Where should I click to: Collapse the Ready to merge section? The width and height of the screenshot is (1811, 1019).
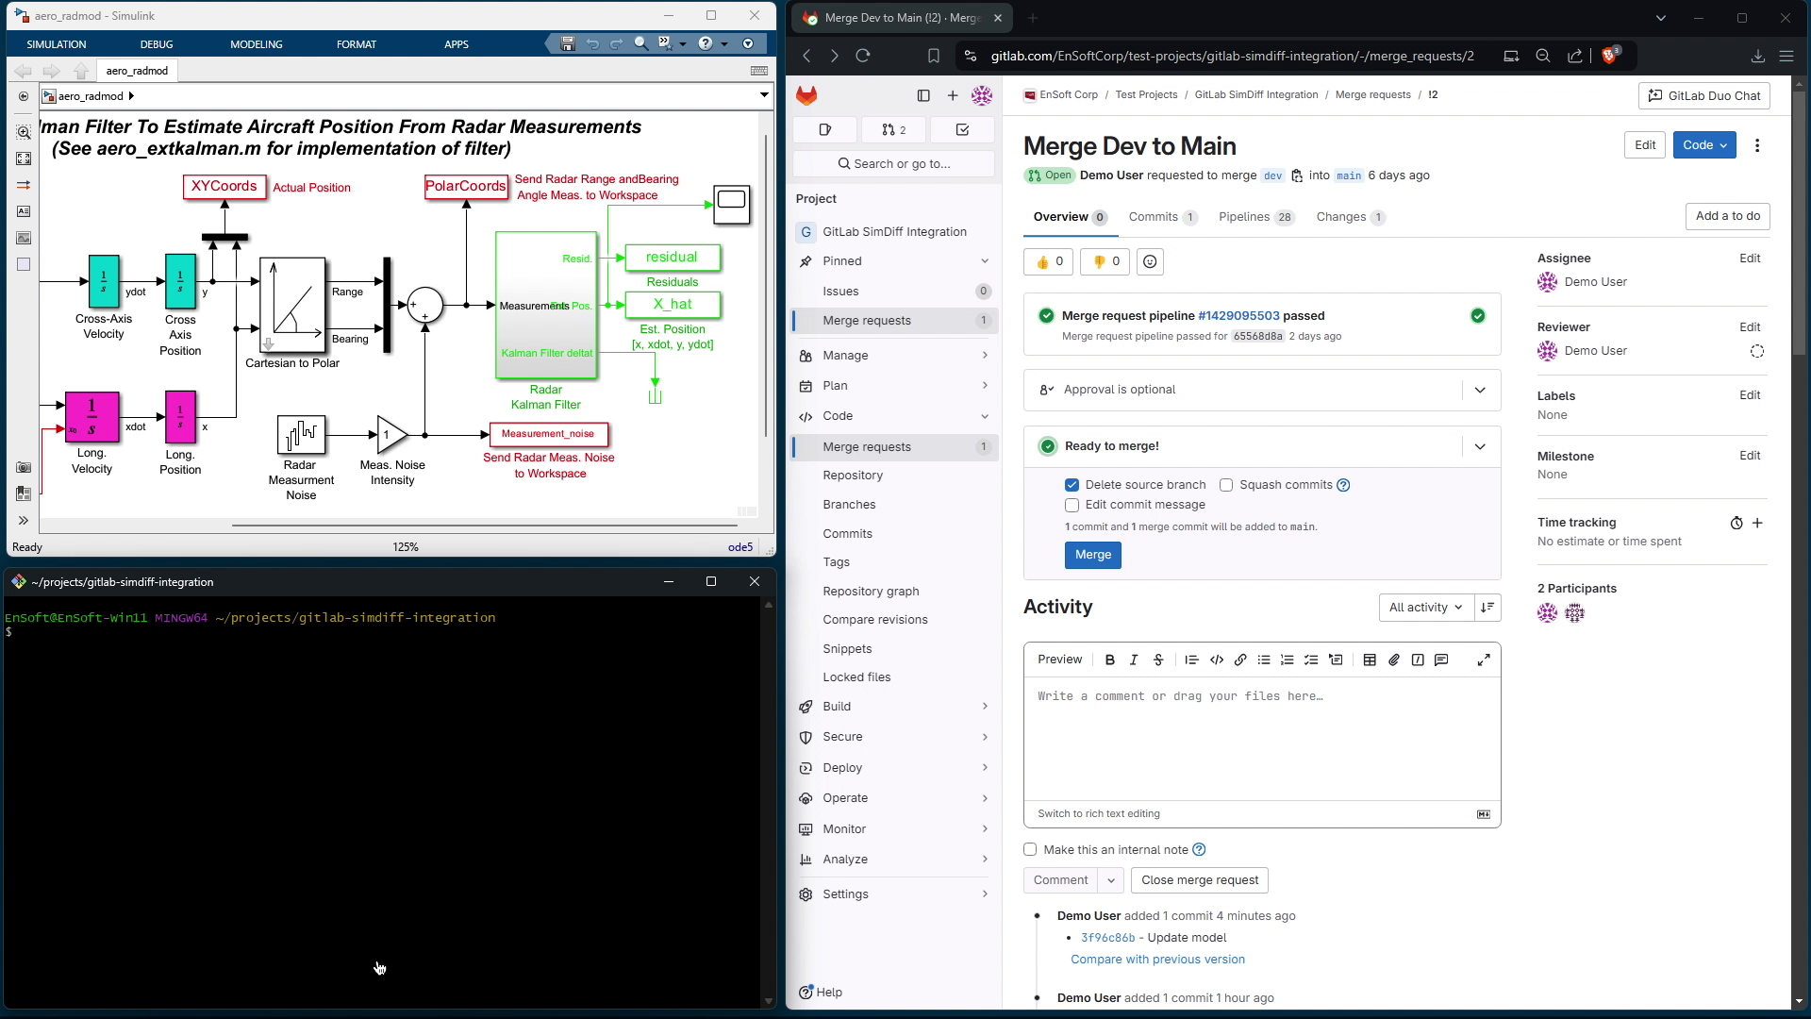[1480, 446]
